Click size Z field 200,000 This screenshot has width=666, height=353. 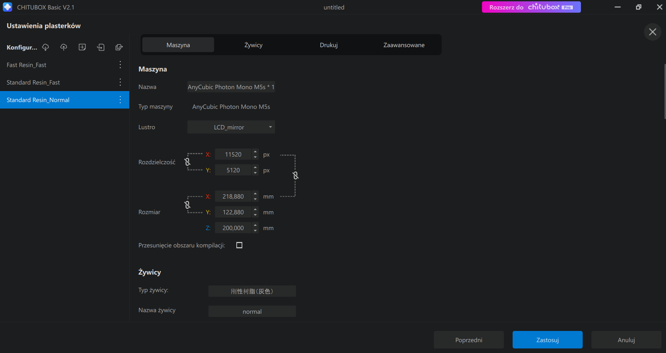[233, 228]
